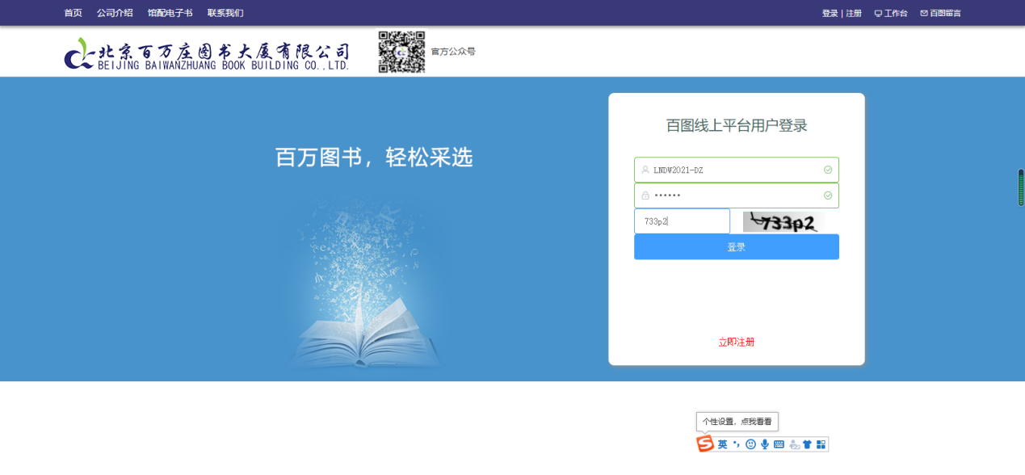This screenshot has height=475, width=1025.
Task: Click the IME account login icon
Action: (x=794, y=444)
